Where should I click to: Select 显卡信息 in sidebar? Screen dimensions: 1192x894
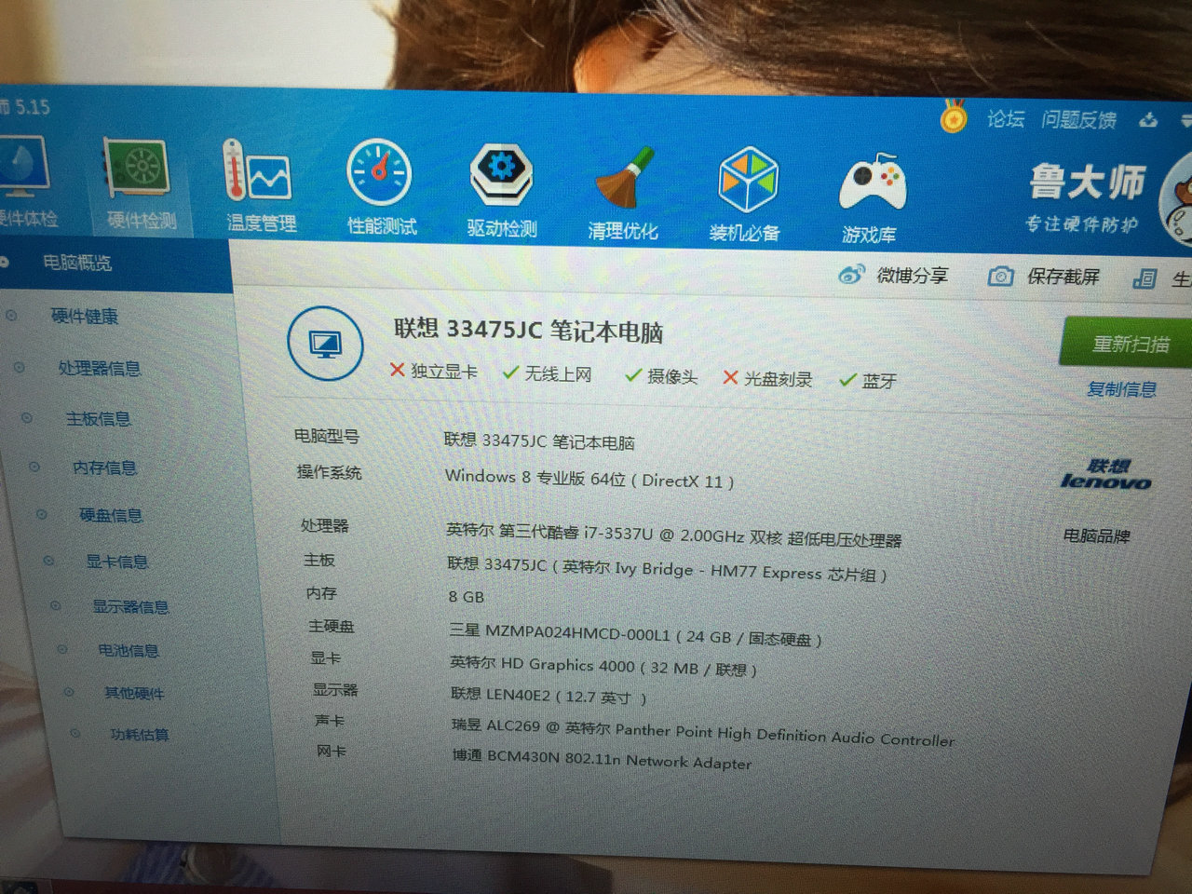(x=117, y=562)
